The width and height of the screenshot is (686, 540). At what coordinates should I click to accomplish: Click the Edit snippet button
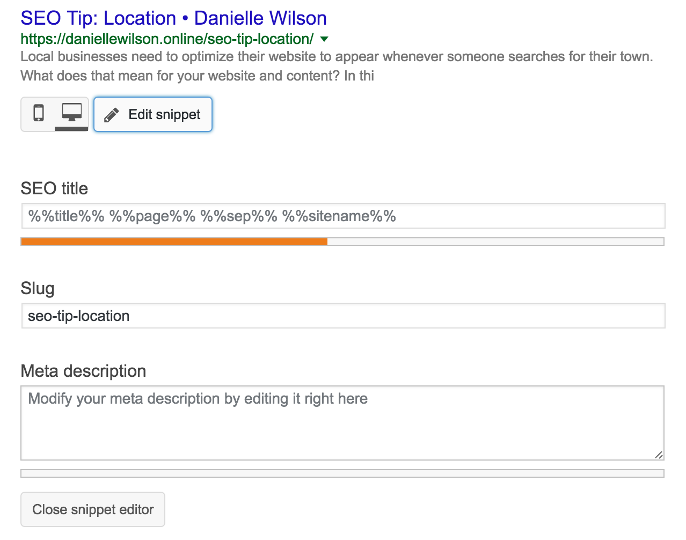pyautogui.click(x=153, y=114)
